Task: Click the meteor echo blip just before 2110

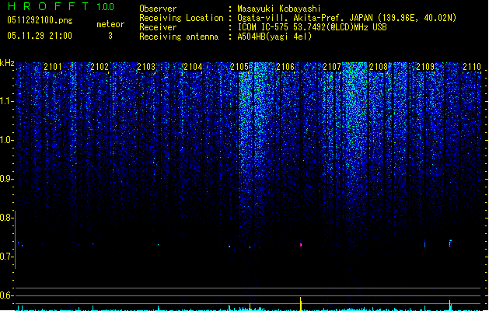Action: point(450,243)
